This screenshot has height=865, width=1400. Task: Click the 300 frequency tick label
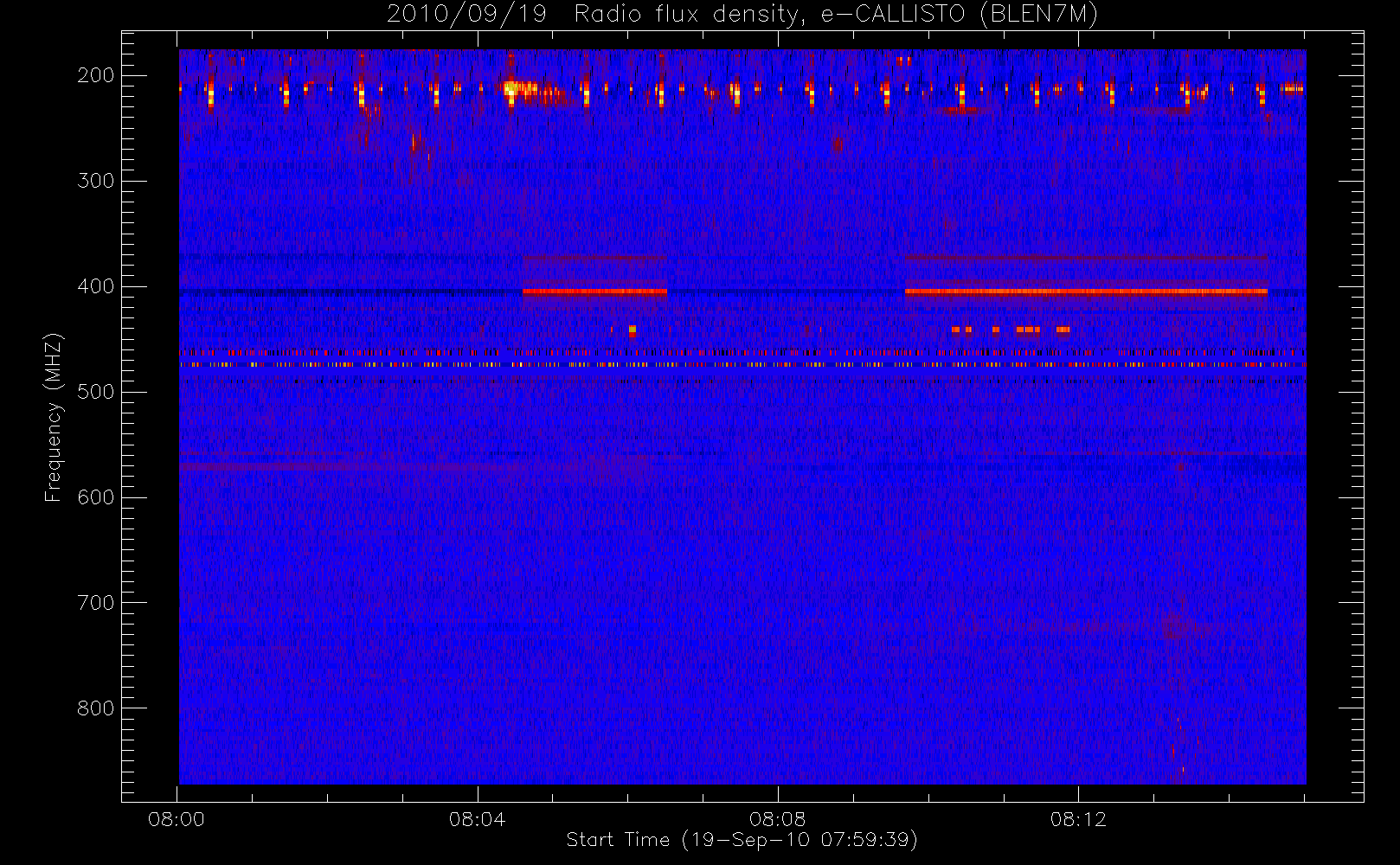tap(96, 181)
